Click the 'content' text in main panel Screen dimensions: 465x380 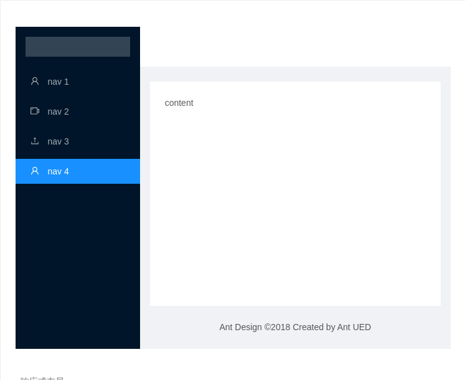point(179,103)
